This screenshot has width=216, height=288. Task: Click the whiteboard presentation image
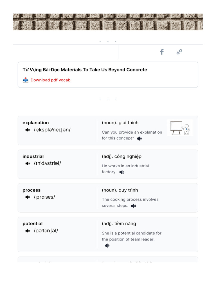pyautogui.click(x=180, y=128)
